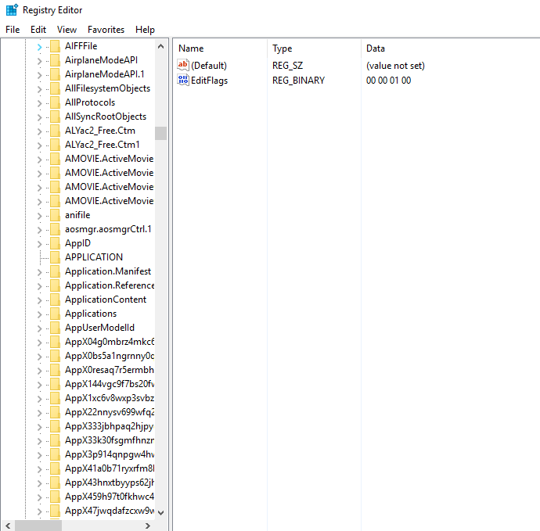Click the AppID folder icon
This screenshot has width=540, height=531.
click(x=55, y=243)
